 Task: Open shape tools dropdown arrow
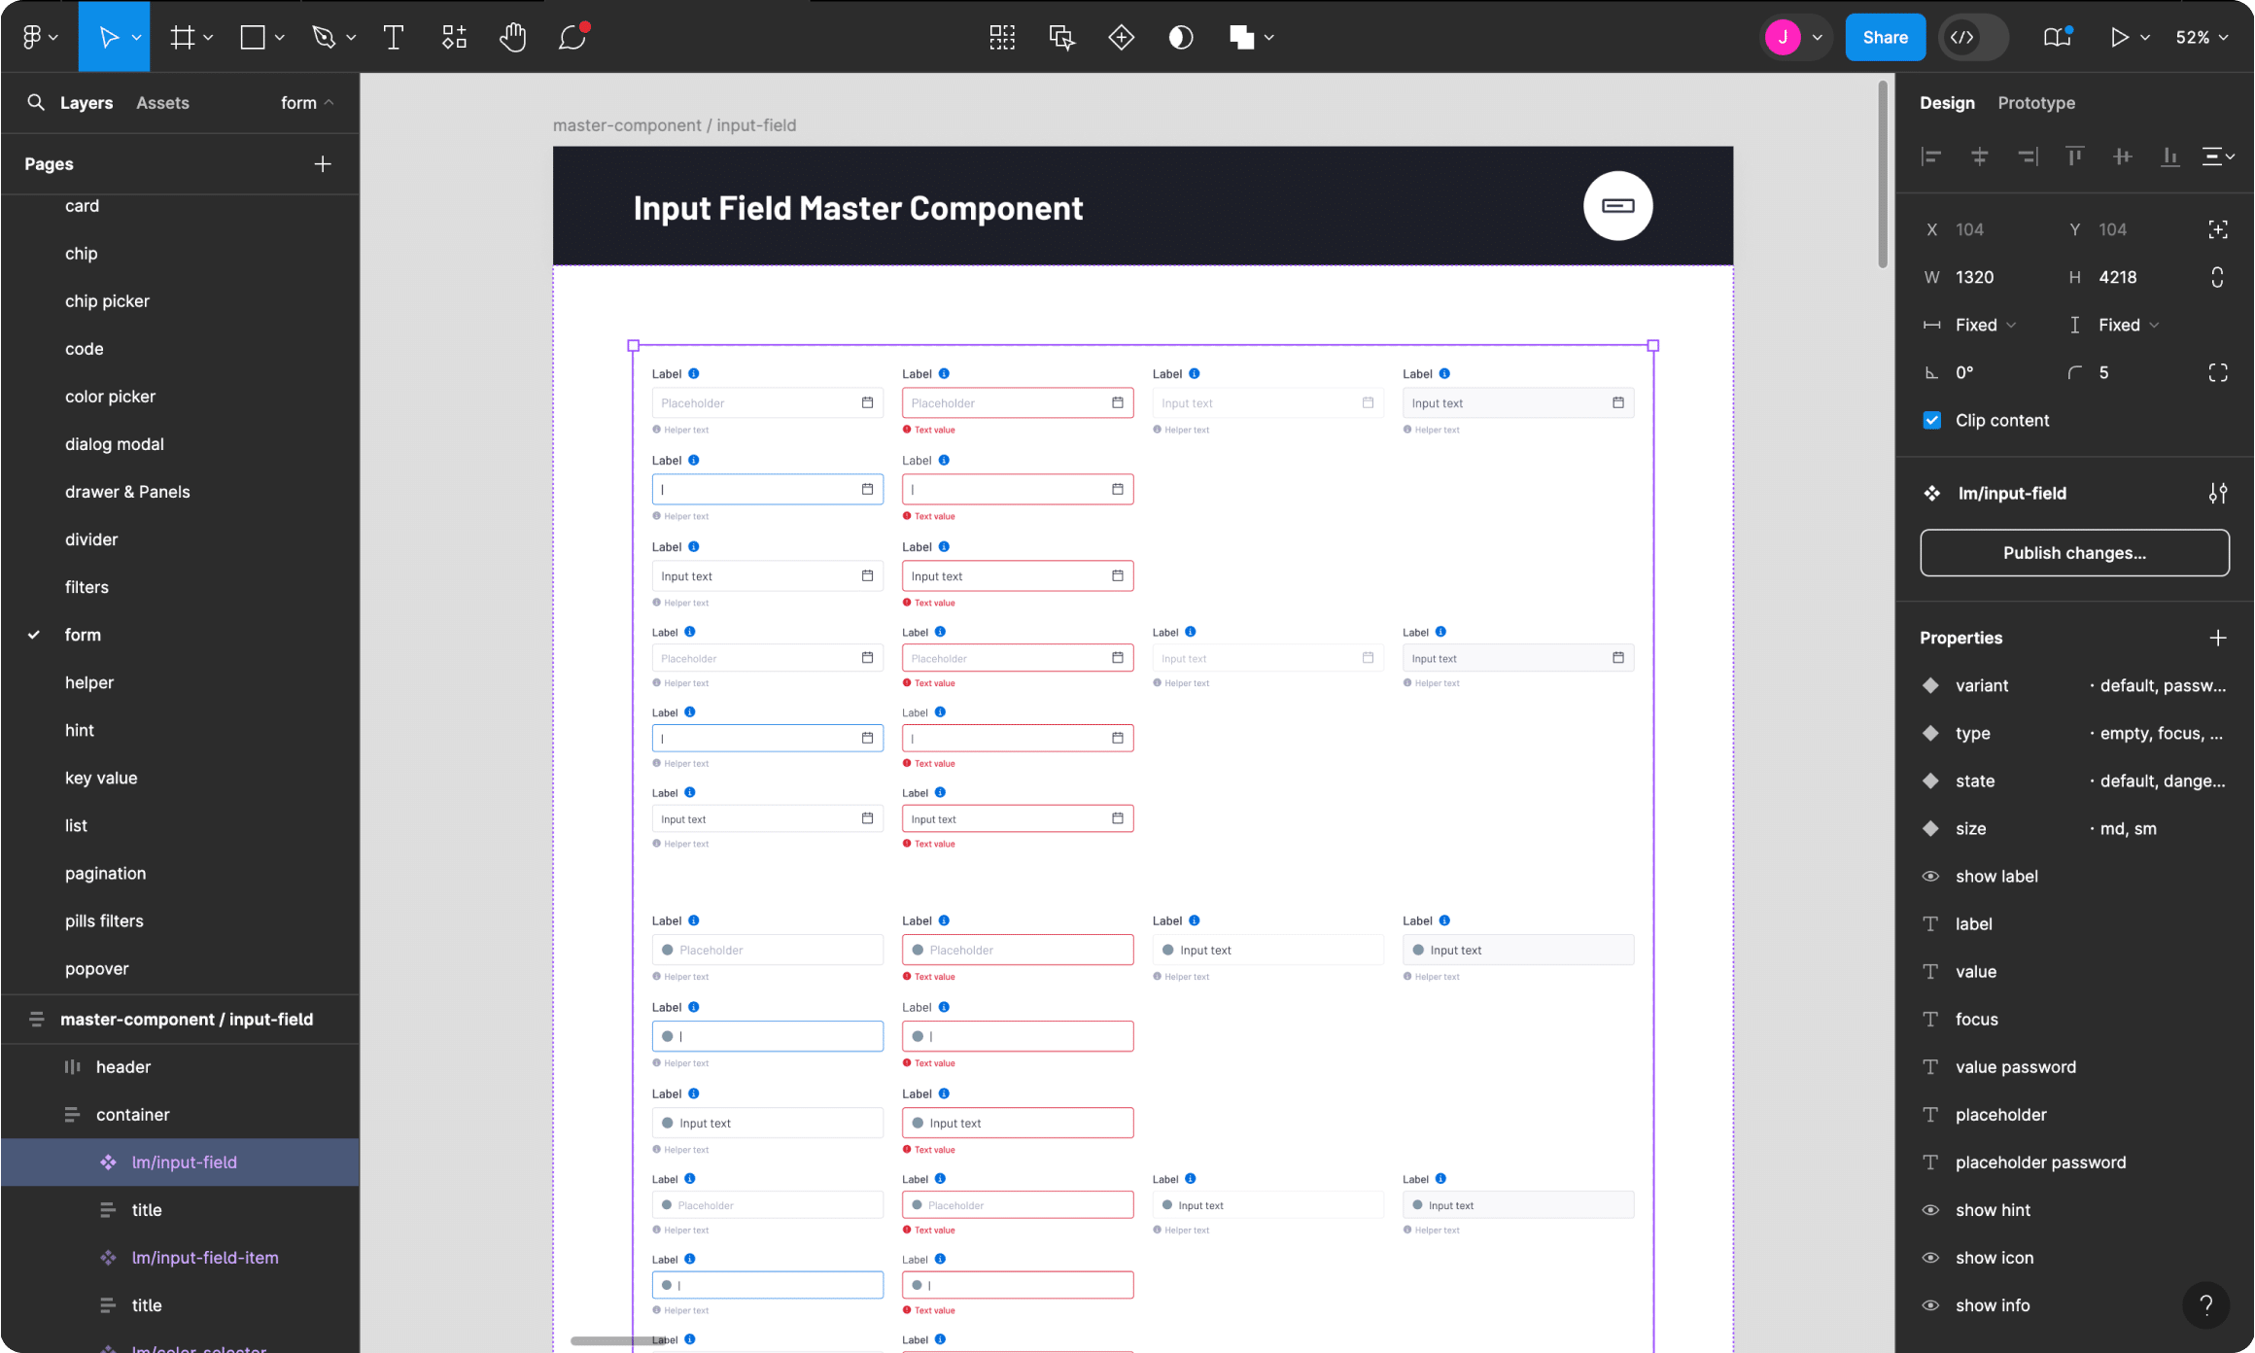pos(279,37)
